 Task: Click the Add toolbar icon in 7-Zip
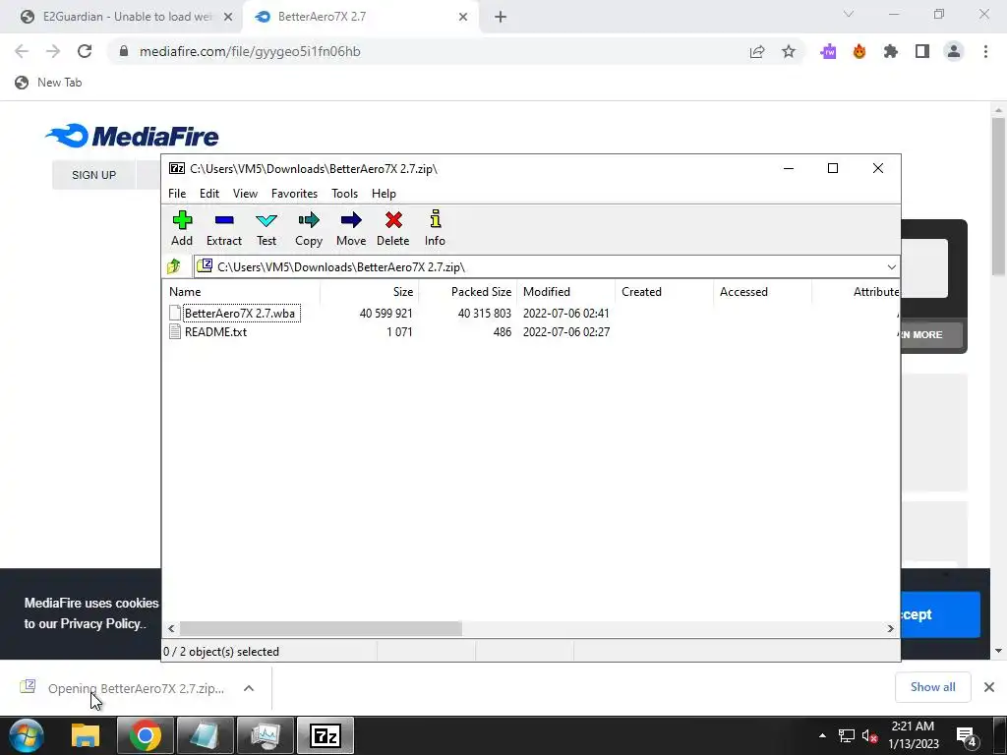pyautogui.click(x=182, y=228)
